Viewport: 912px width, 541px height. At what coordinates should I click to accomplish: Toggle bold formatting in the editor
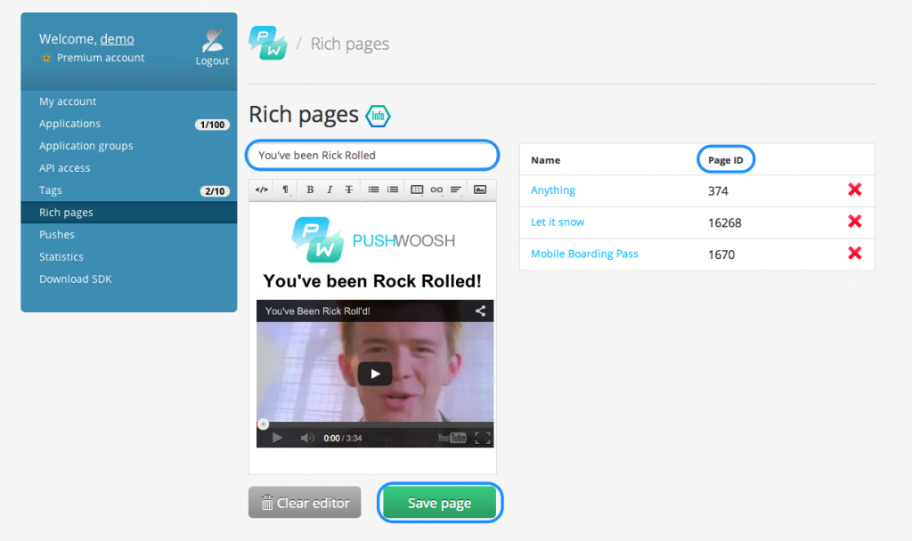[x=310, y=190]
